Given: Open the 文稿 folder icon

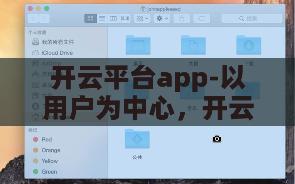Looking at the screenshot, I should pyautogui.click(x=193, y=45).
